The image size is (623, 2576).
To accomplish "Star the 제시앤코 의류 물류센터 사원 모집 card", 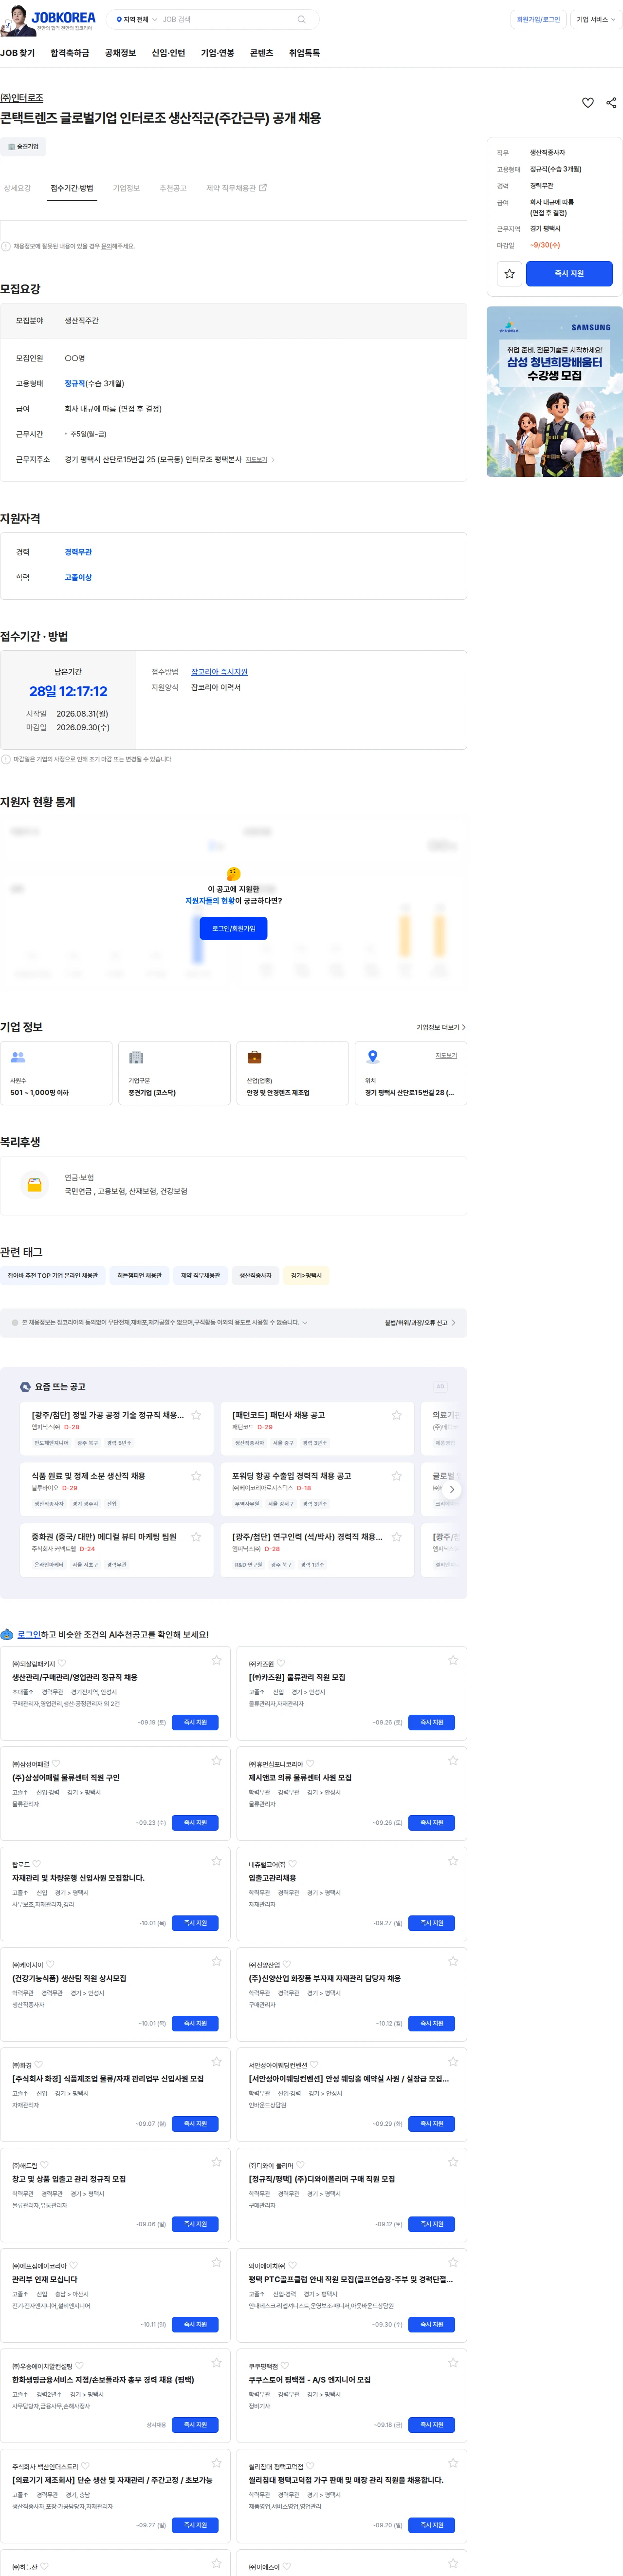I will coord(453,1761).
